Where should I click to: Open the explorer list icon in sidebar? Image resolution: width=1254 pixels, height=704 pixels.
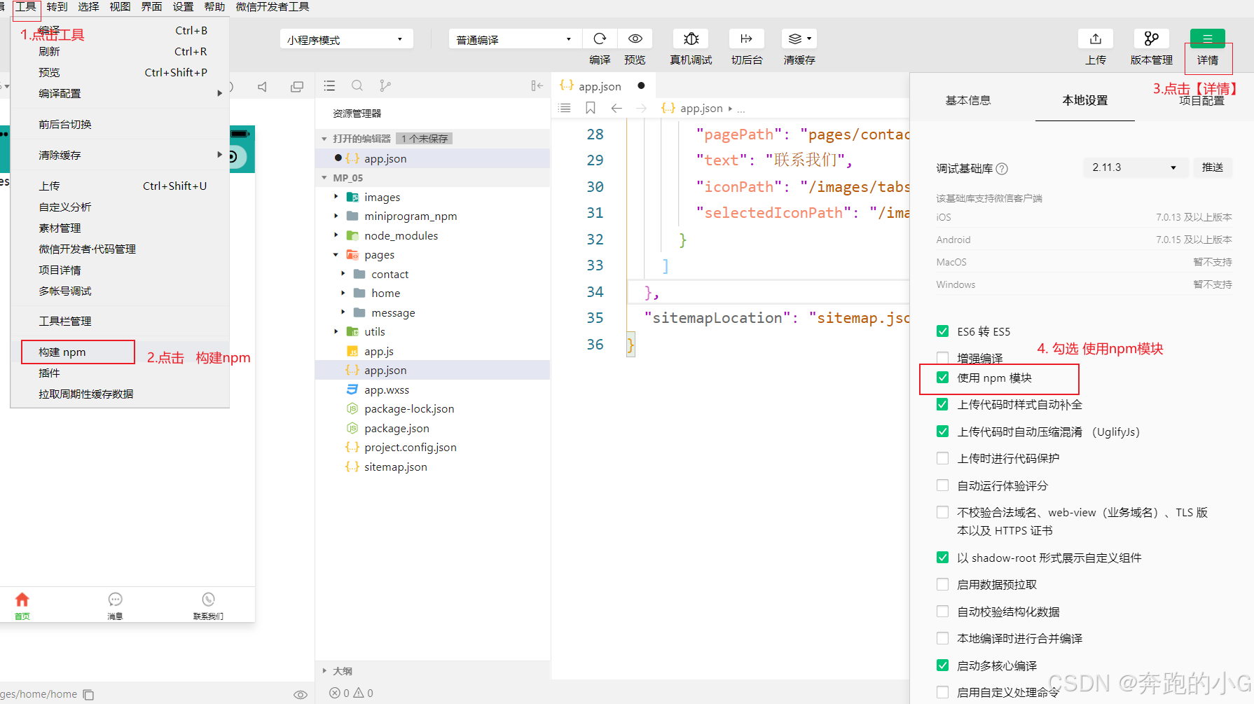pyautogui.click(x=329, y=86)
